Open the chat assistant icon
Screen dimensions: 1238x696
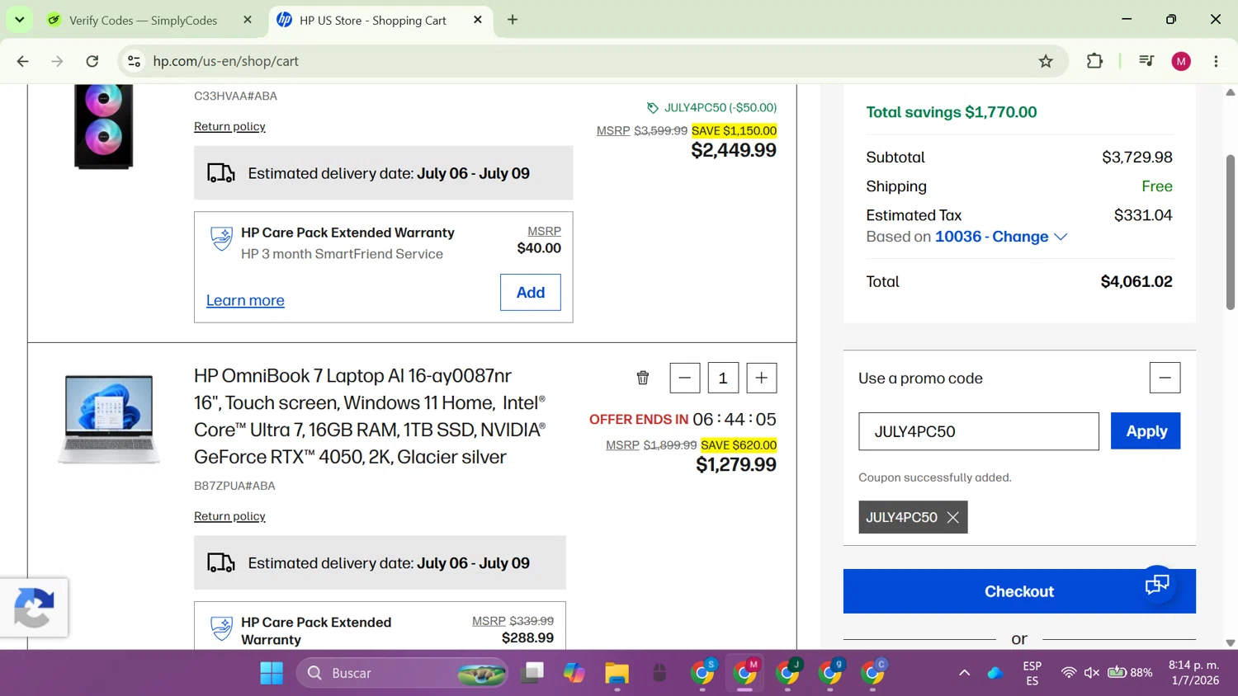tap(1157, 585)
